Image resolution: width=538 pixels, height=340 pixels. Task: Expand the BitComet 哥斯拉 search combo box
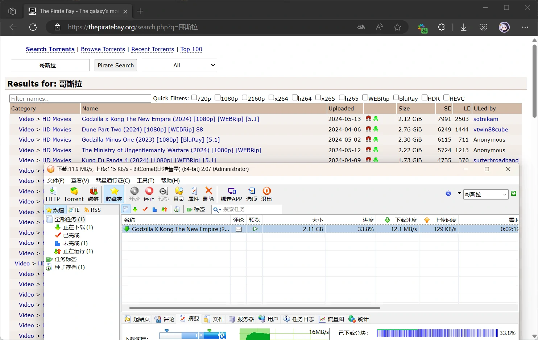505,194
